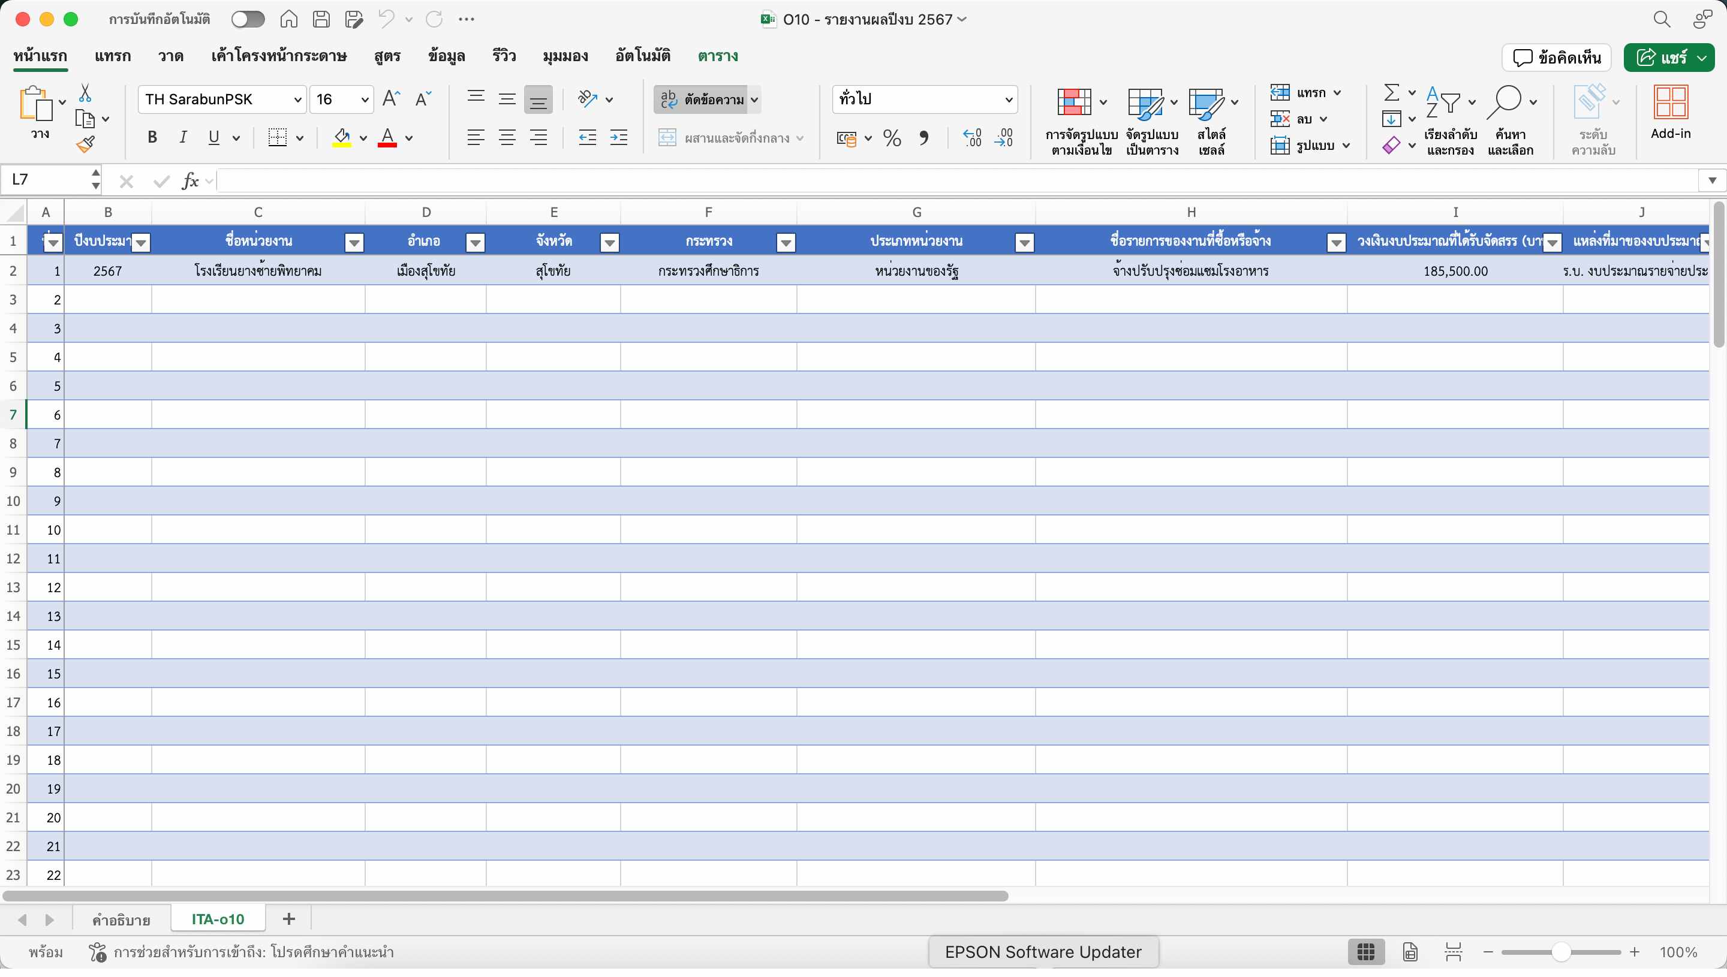Click the yellow fill color swatch
This screenshot has height=977, width=1727.
pyautogui.click(x=342, y=137)
